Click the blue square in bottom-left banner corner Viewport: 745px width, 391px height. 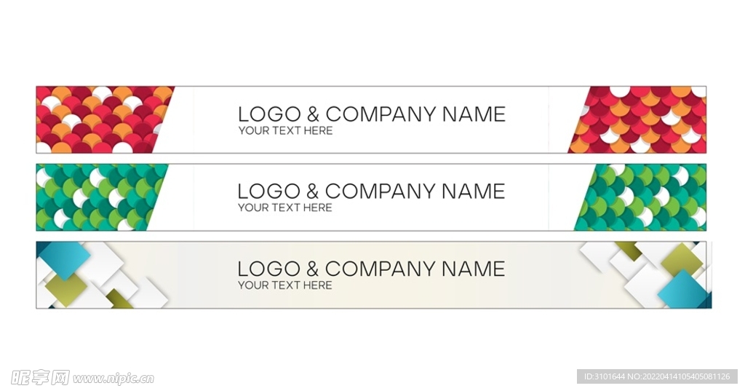(64, 260)
